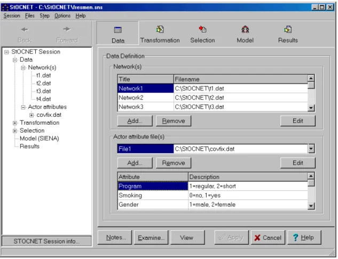Image resolution: width=338 pixels, height=259 pixels.
Task: Select Model (SIENA) in the tree
Action: tap(40, 139)
